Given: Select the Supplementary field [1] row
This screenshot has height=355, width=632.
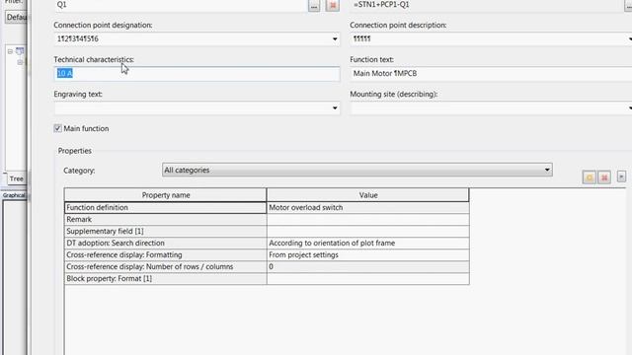Looking at the screenshot, I should coord(165,231).
